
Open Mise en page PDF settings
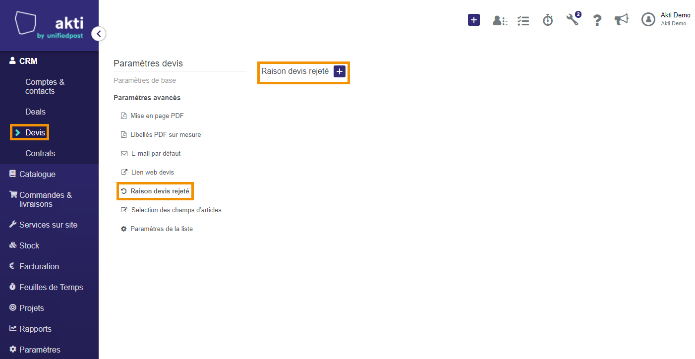pos(153,116)
